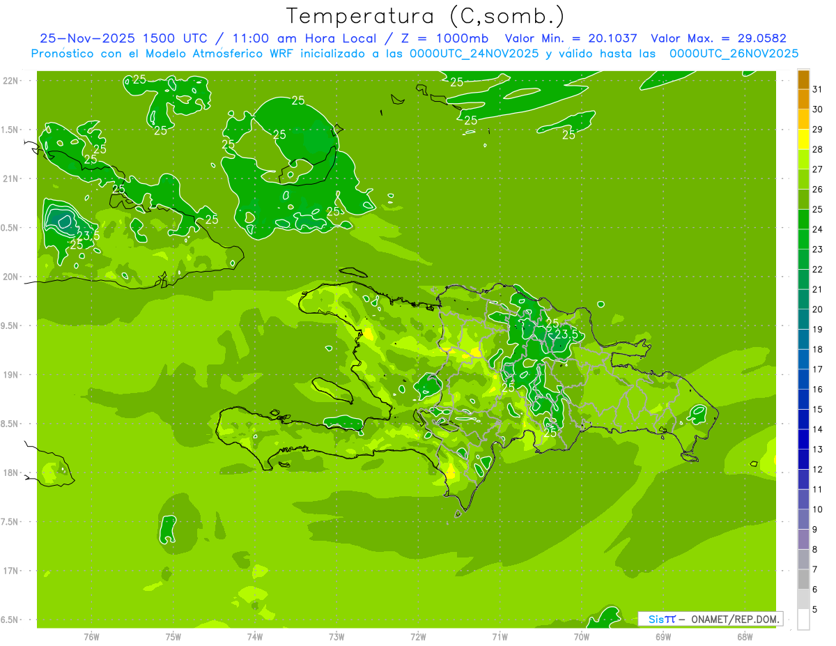Click the "74W" longitude axis label
This screenshot has height=646, width=836.
click(x=254, y=637)
